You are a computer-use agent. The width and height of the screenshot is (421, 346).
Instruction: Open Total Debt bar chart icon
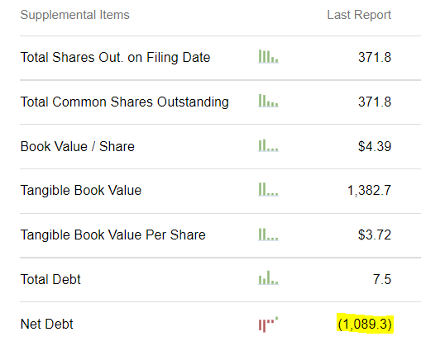pyautogui.click(x=268, y=277)
